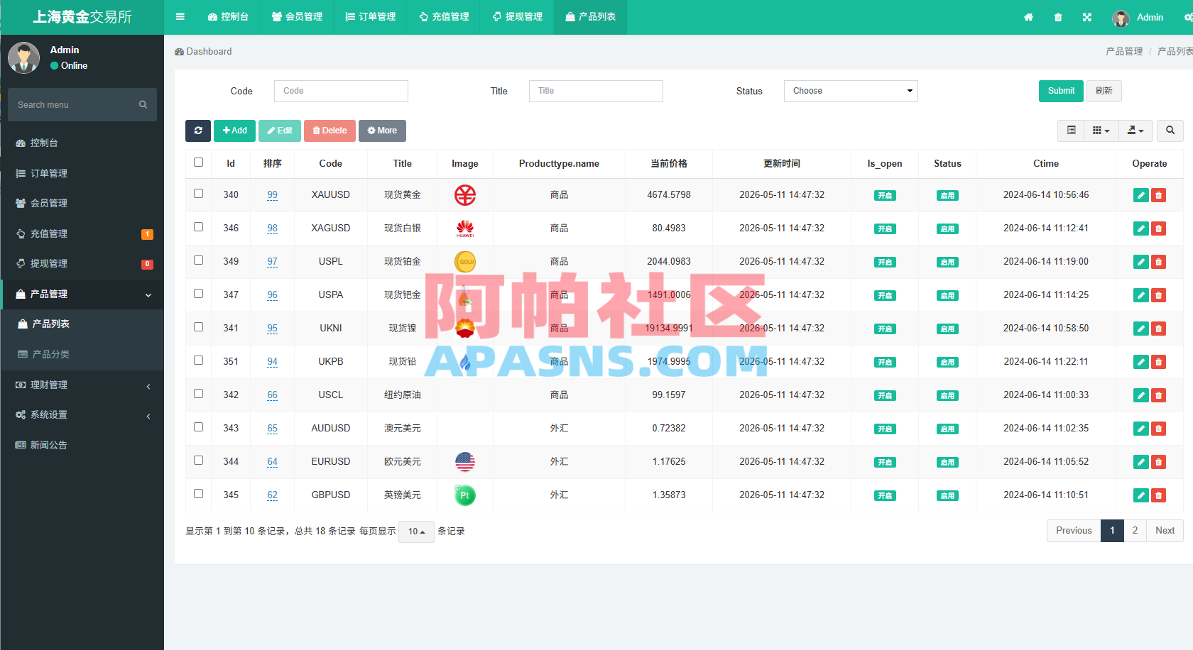Click the Next pagination button
Viewport: 1193px width, 650px height.
click(x=1165, y=531)
